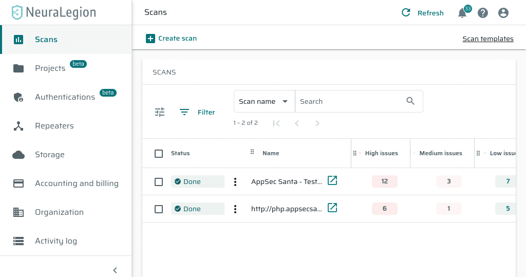Click the low issues count 5
This screenshot has height=277, width=526.
pos(505,209)
